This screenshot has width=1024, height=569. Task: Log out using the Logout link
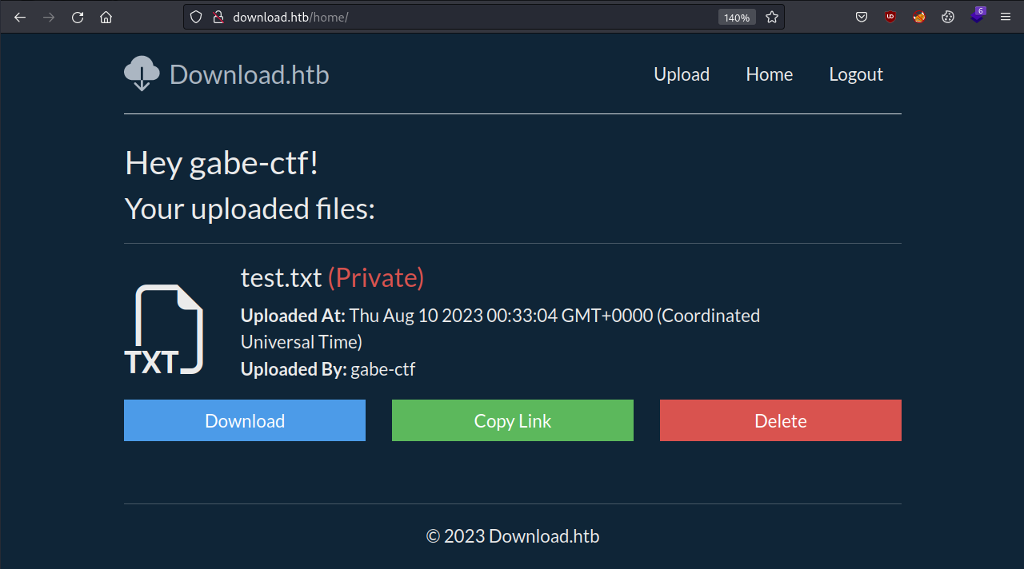click(856, 74)
